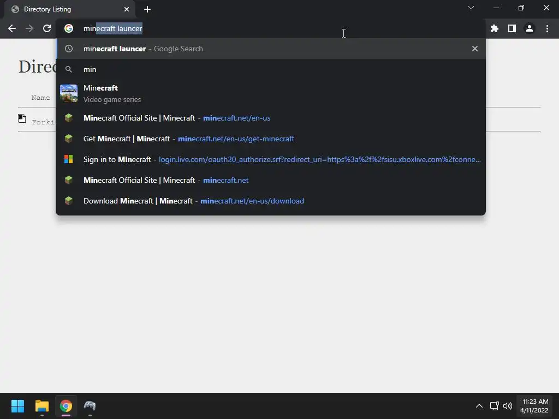Select the 'min' search suggestion
The image size is (559, 419).
tap(271, 69)
